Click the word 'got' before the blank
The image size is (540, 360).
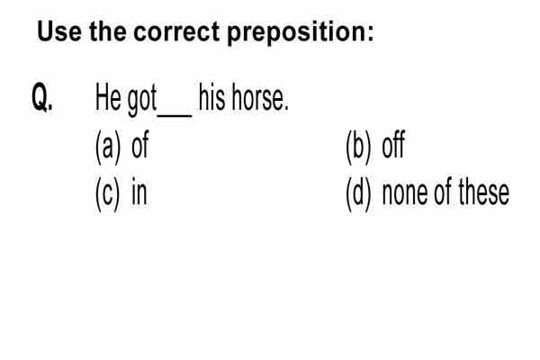coord(142,100)
